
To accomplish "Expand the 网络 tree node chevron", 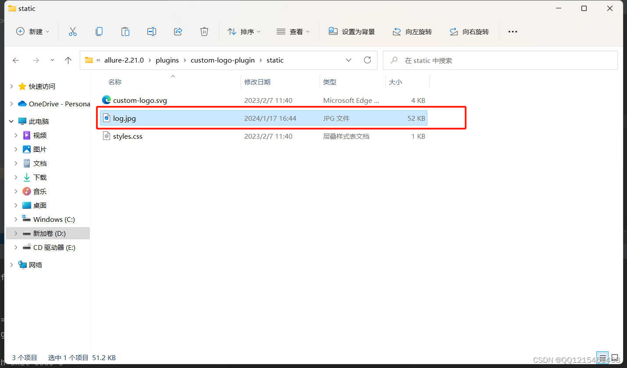I will point(11,265).
